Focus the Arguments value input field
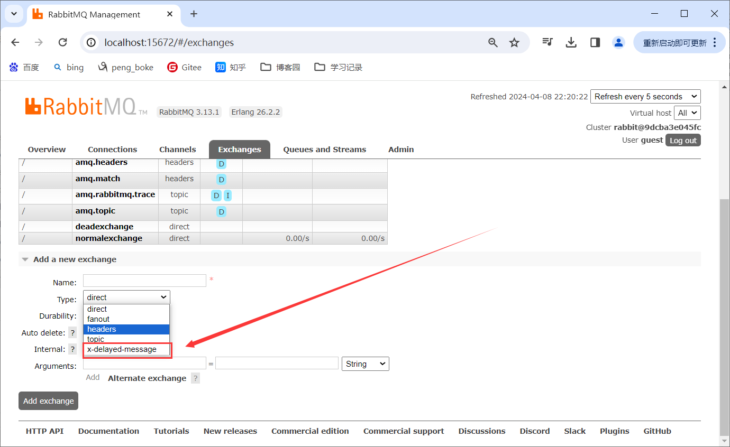 (x=277, y=363)
